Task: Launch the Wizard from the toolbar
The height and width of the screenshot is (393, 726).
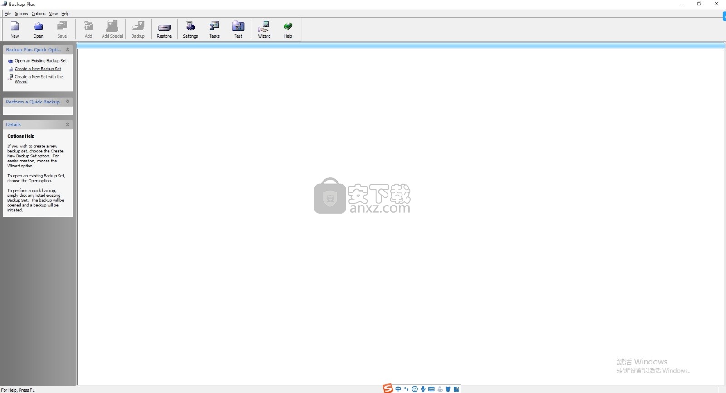Action: click(264, 29)
